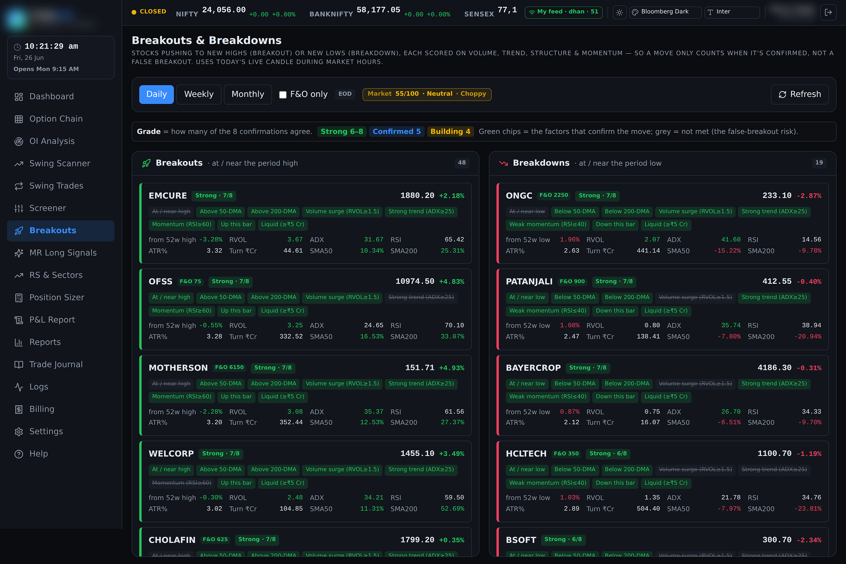Screen dimensions: 846x564
Task: Click the Trade Journal book icon
Action: 19,365
